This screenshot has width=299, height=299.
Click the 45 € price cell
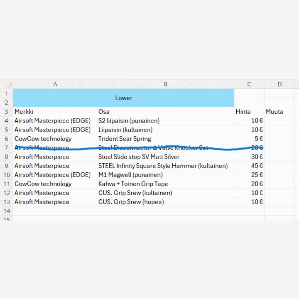249,166
